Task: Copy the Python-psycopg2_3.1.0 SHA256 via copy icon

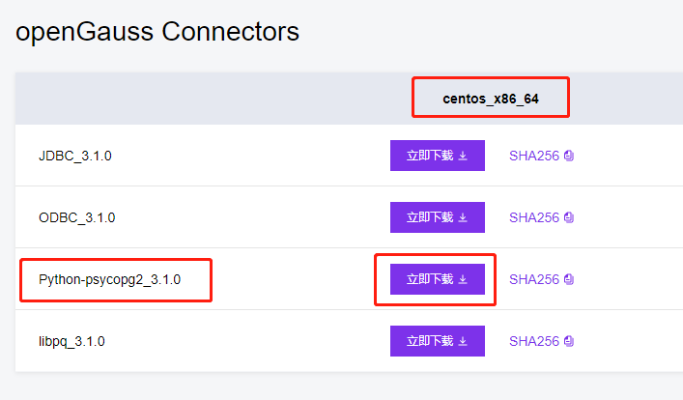Action: click(x=569, y=279)
